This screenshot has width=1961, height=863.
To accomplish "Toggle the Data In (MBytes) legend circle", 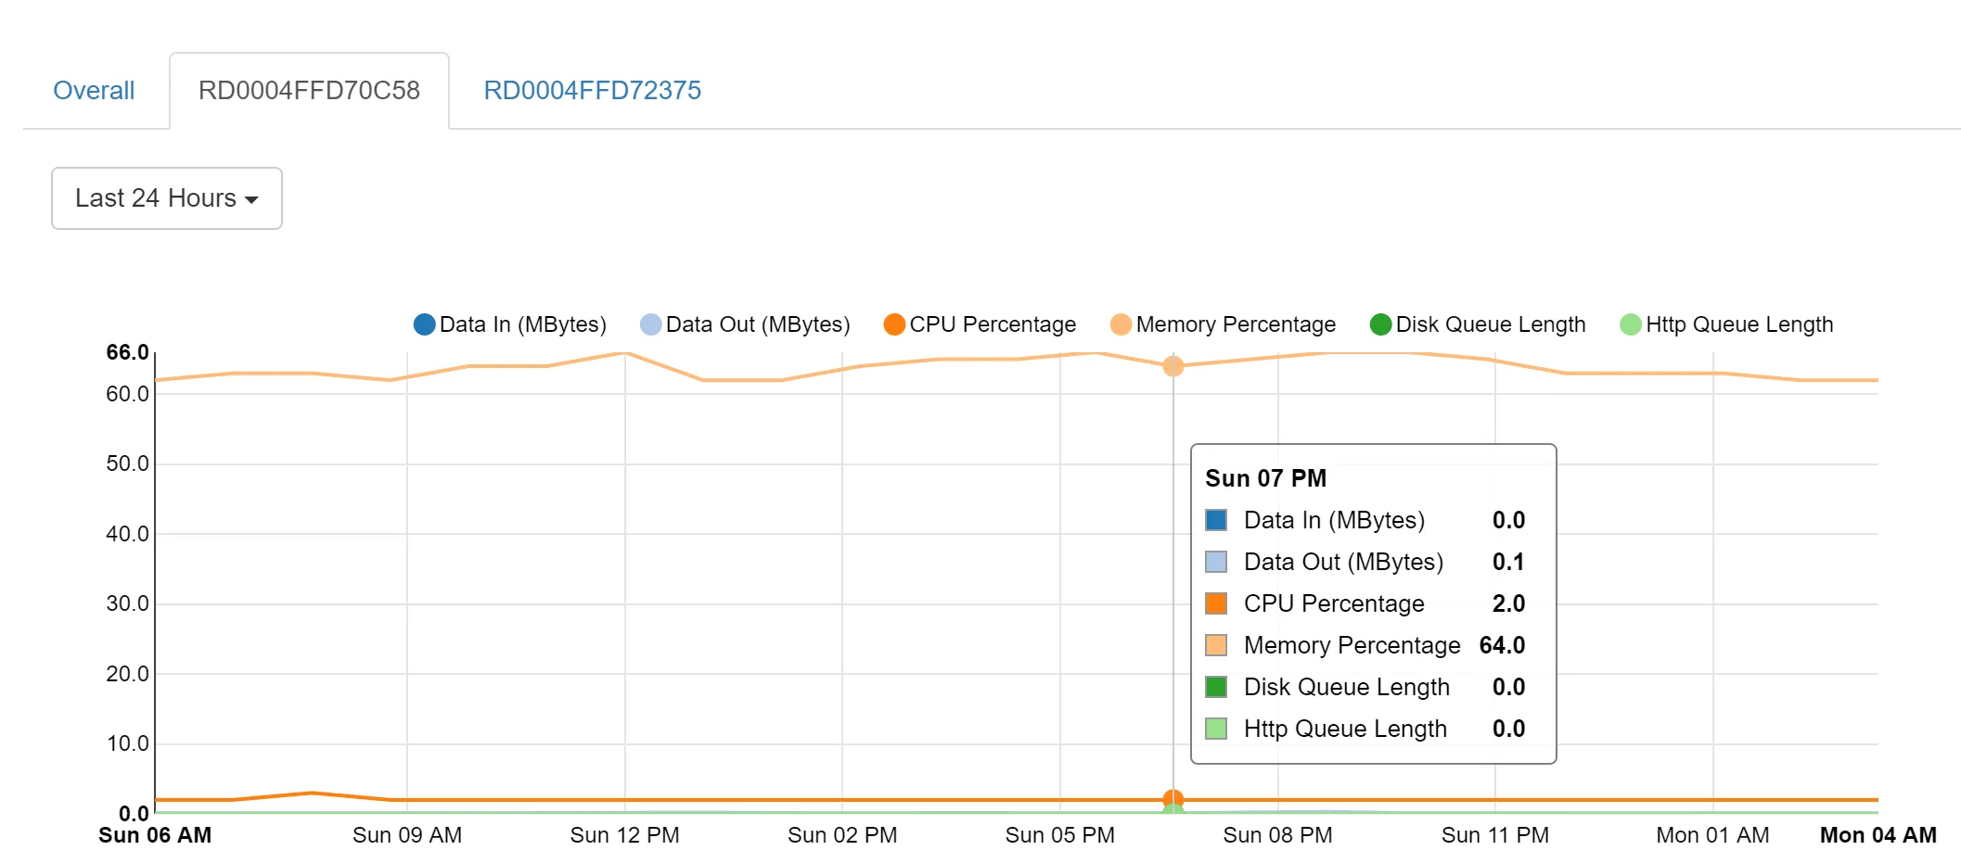I will tap(424, 324).
